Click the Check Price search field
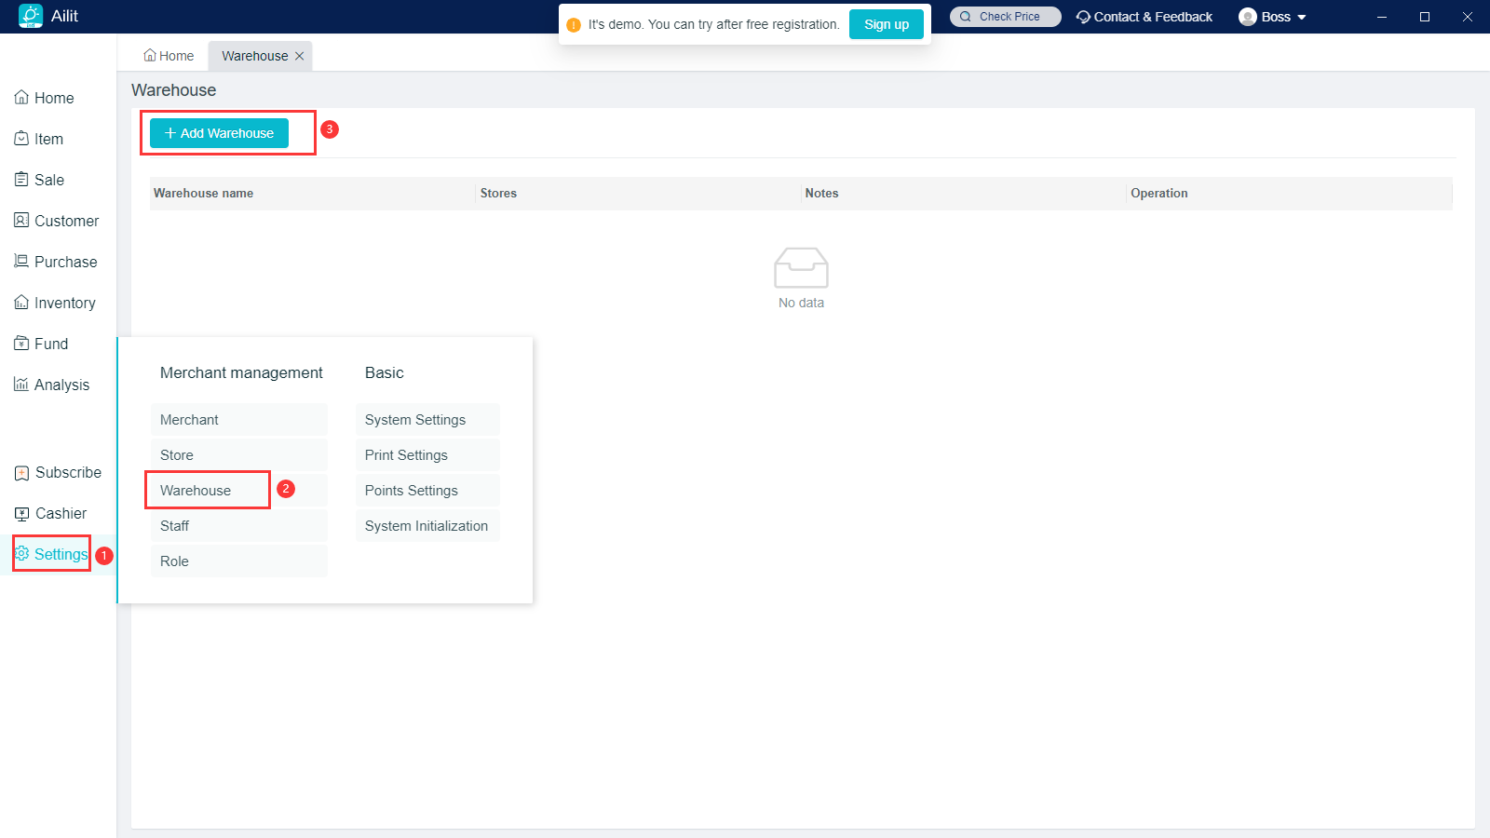This screenshot has width=1490, height=838. [1006, 17]
